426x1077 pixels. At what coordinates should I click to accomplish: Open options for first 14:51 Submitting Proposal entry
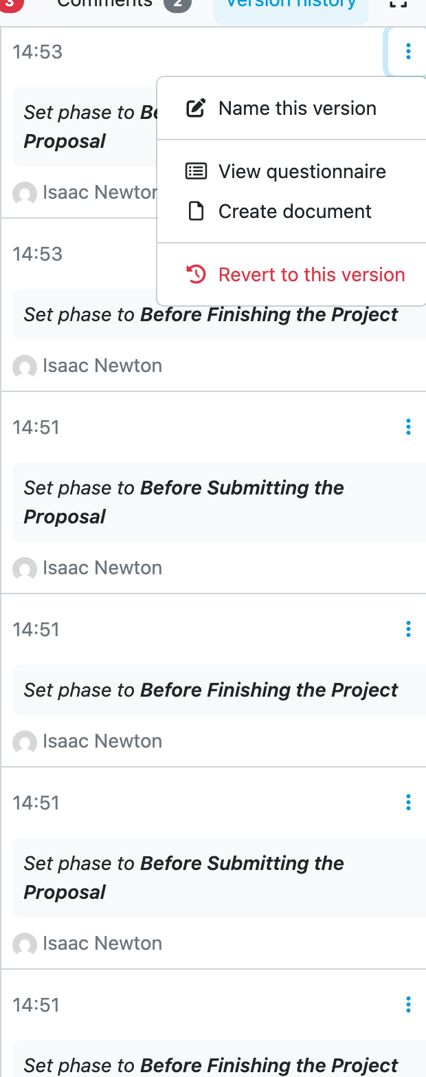(x=408, y=427)
